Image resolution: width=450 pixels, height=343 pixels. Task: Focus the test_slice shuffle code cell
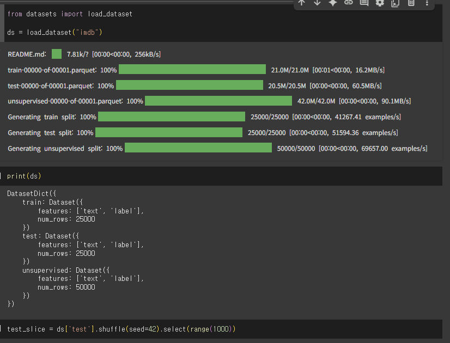click(x=221, y=329)
